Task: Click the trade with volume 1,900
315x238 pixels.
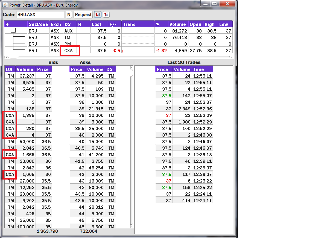Action: [x=184, y=122]
